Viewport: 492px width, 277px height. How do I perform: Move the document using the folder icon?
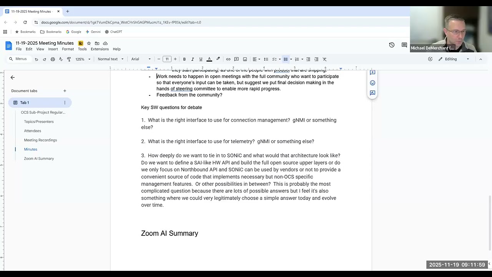(97, 43)
